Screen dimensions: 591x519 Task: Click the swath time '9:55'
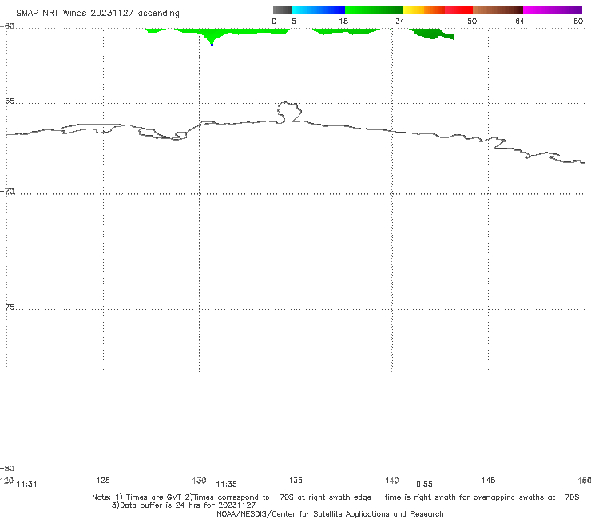424,485
